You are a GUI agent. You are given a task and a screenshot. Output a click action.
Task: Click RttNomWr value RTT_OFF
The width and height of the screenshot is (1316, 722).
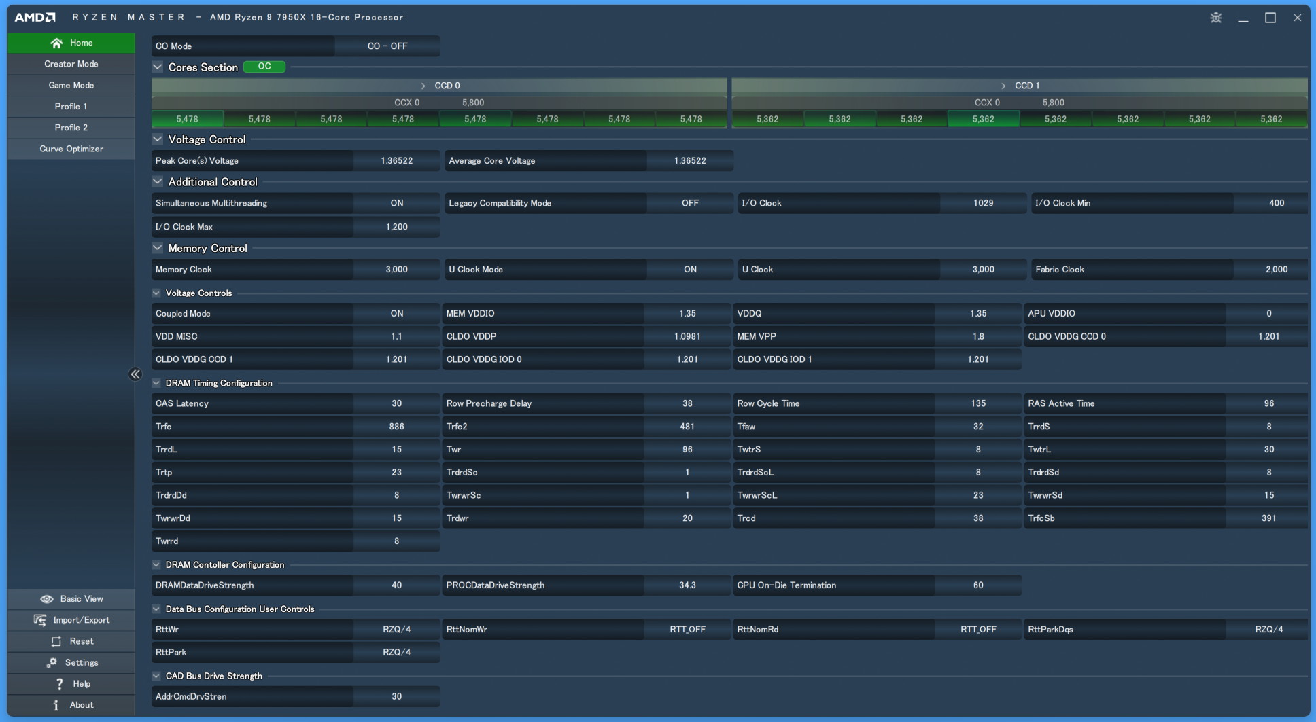click(687, 630)
